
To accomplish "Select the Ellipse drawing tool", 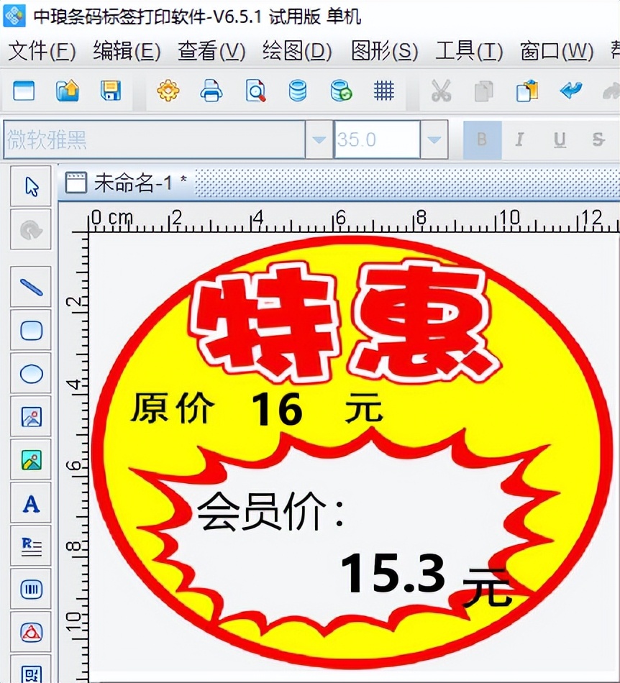I will click(32, 374).
